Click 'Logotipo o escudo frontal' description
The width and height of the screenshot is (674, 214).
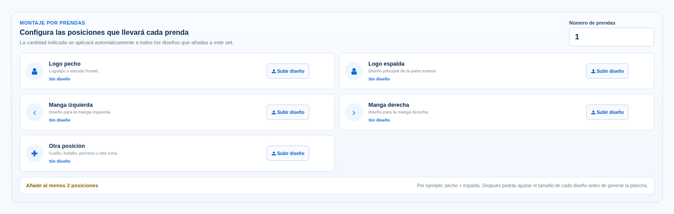click(73, 71)
